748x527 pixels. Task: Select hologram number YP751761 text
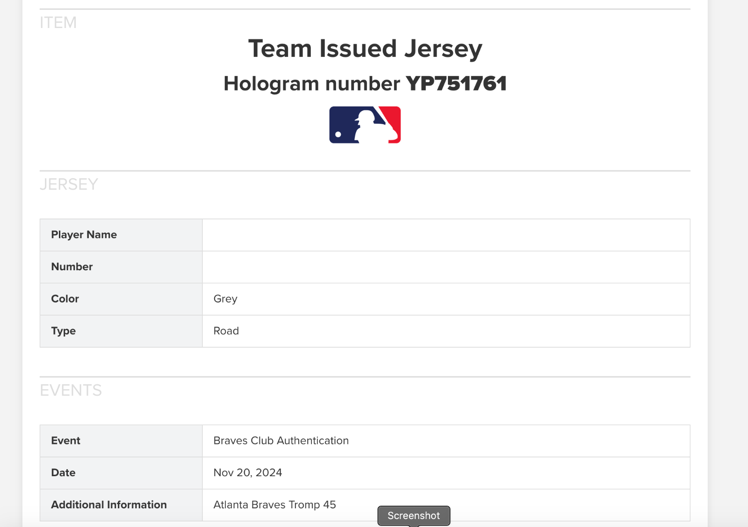456,84
